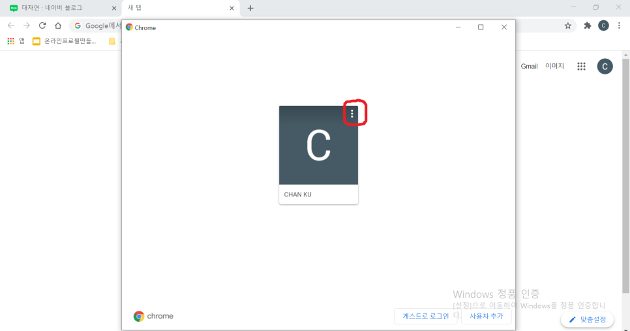The height and width of the screenshot is (331, 630).
Task: Reload the current page
Action: tap(42, 25)
